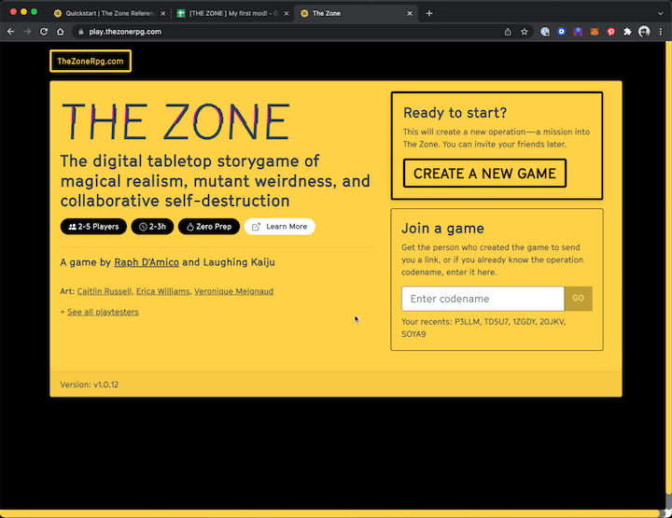Open the Raph D'Amico link

click(147, 262)
